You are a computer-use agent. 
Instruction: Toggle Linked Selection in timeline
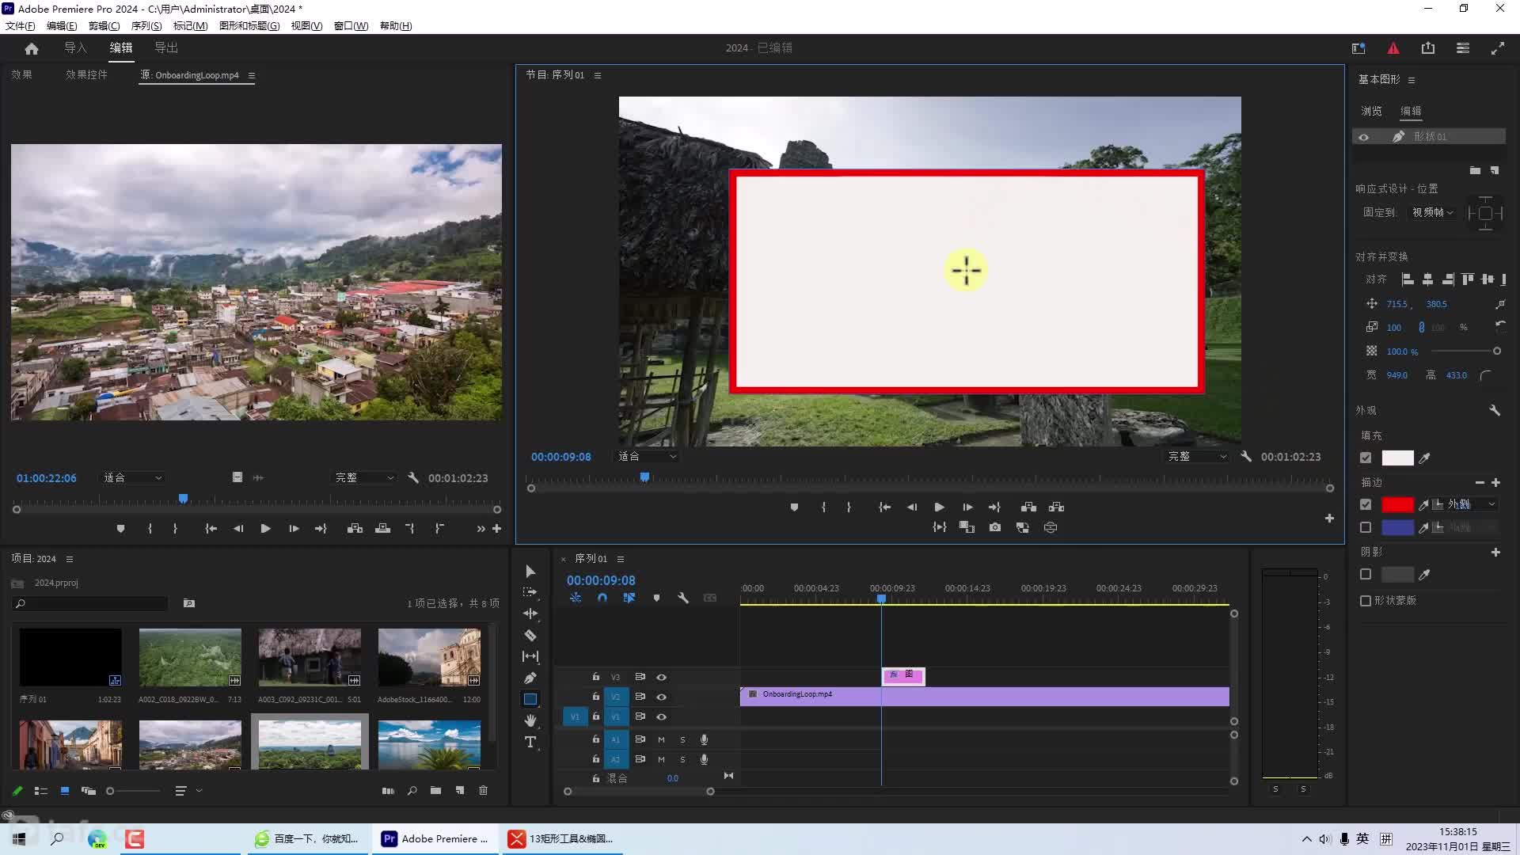(629, 598)
